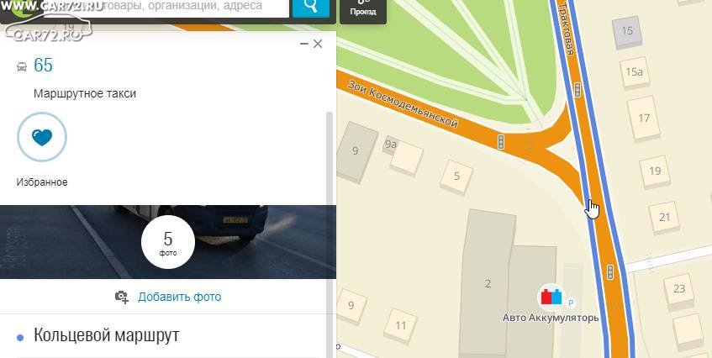Select building 15 on the map
Viewport: 712px width, 358px height.
tap(627, 31)
